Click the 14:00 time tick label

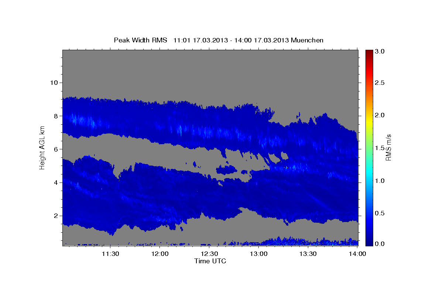[x=358, y=254]
